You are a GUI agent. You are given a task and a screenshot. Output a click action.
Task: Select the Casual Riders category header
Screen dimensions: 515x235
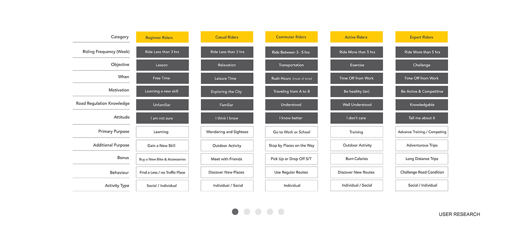(227, 37)
